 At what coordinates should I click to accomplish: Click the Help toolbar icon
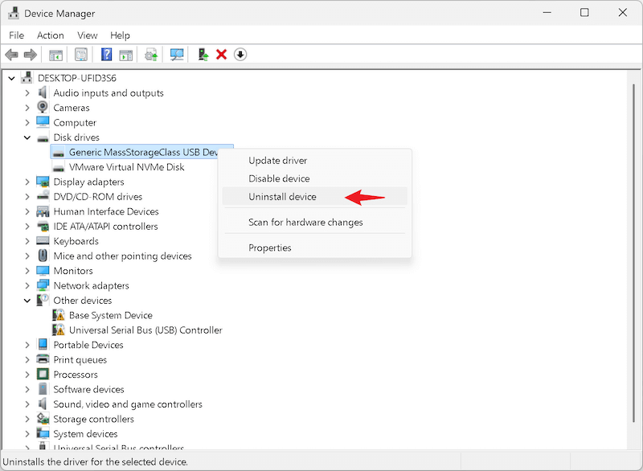[x=104, y=54]
